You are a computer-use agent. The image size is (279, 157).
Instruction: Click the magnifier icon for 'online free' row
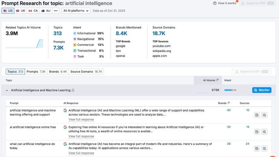coord(264,132)
